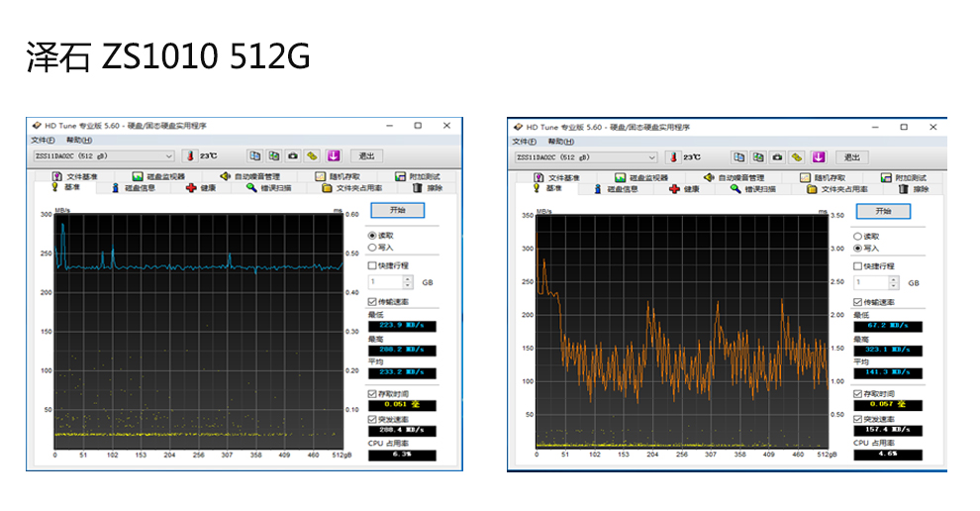The width and height of the screenshot is (980, 511).
Task: Toggle 传输速率 checkbox in blue-graph window
Action: tap(372, 302)
